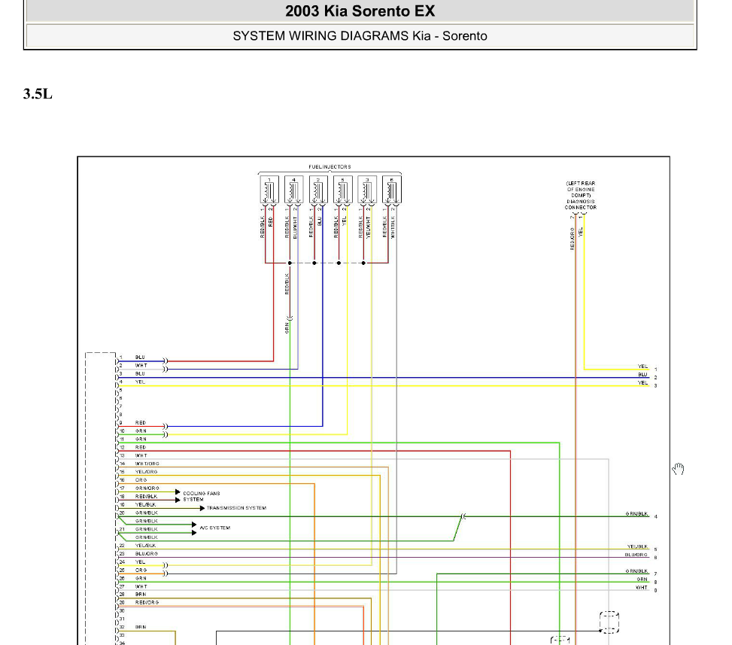732x645 pixels.
Task: Click 'SYSTEM WIRING DIAGRAMS Kia - Sorento' subtitle
Action: click(360, 36)
